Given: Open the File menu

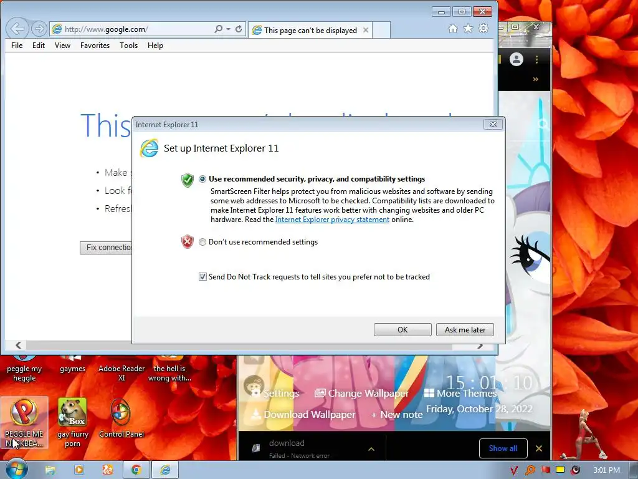Looking at the screenshot, I should point(17,45).
